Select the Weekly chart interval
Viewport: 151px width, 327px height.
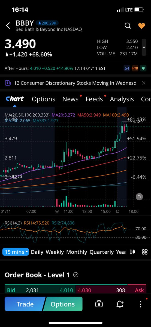coord(55,252)
